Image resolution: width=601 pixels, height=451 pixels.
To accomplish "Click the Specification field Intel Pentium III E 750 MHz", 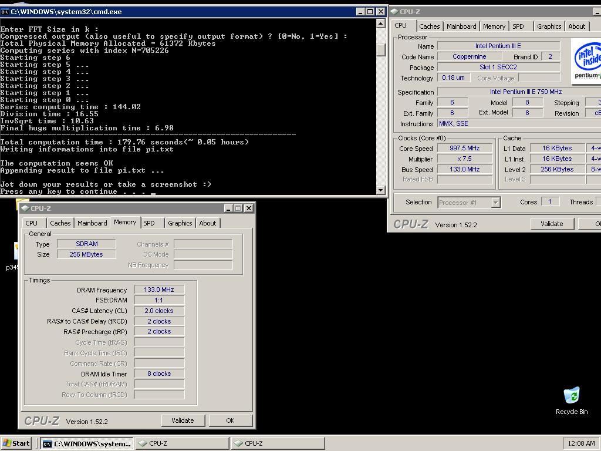I will pyautogui.click(x=519, y=92).
